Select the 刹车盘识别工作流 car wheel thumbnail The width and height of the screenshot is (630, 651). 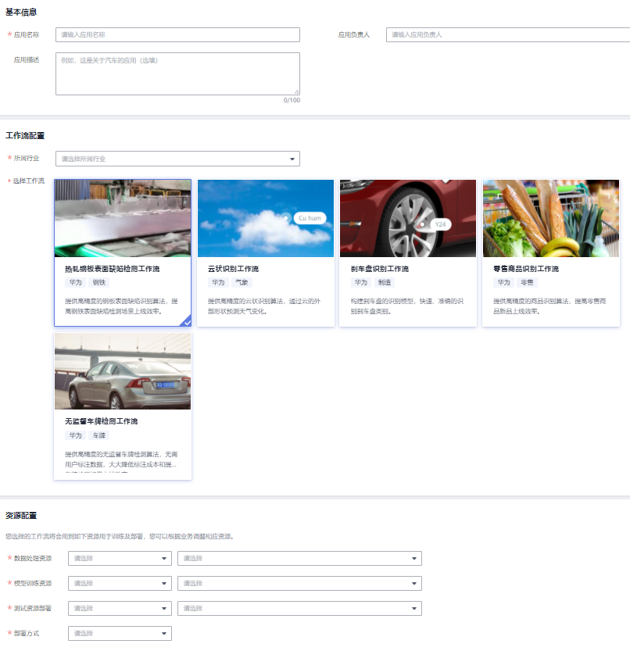(408, 218)
